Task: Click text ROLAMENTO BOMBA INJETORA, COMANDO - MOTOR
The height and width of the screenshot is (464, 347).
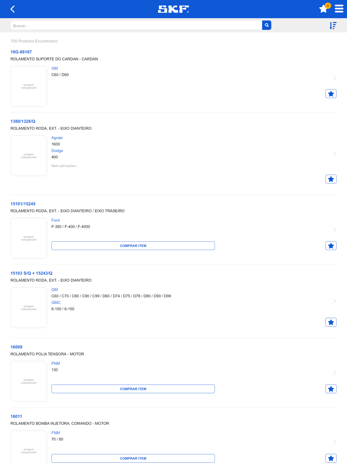Action: pyautogui.click(x=60, y=424)
